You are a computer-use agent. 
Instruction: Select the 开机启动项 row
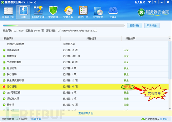[x=84, y=50]
